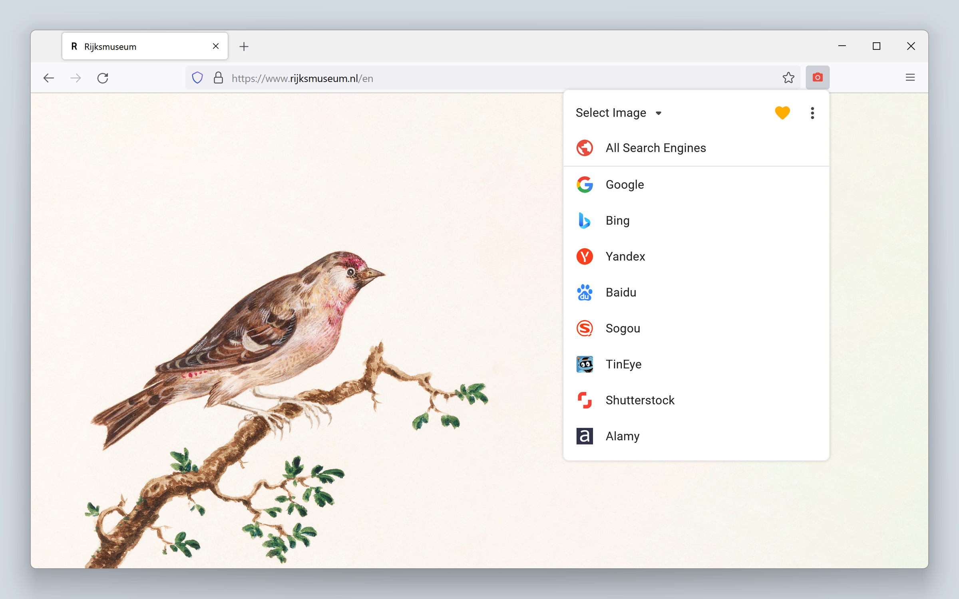Reload the page
Viewport: 959px width, 599px height.
point(103,78)
